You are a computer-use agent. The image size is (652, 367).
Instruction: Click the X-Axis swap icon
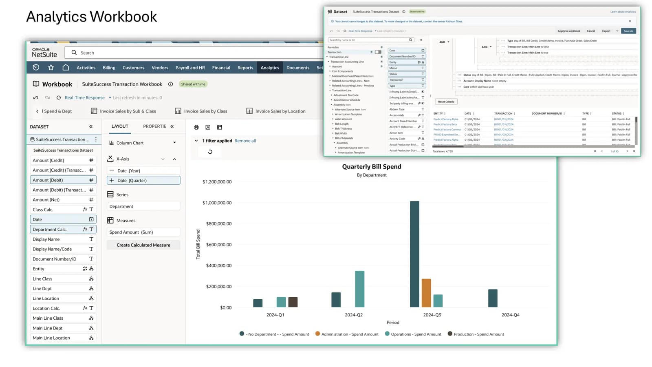(110, 159)
